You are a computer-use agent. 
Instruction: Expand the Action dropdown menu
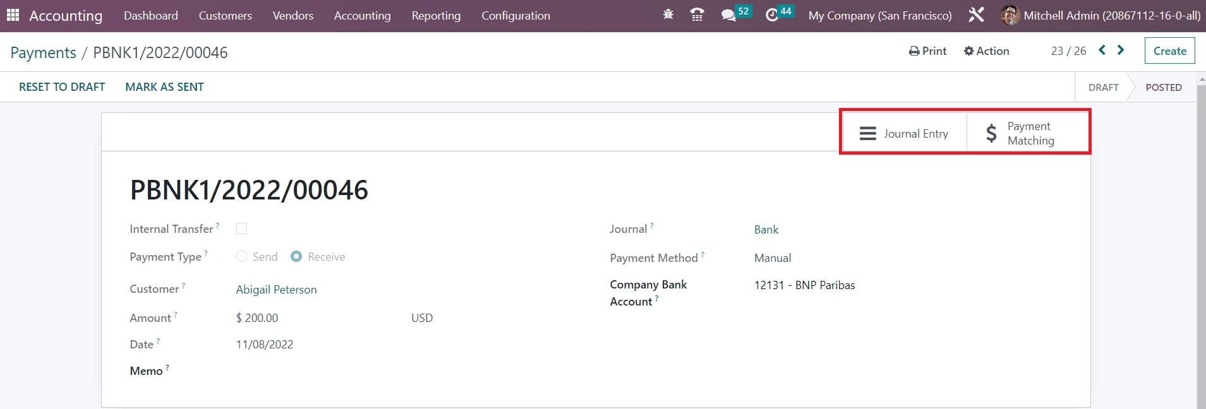pos(986,51)
